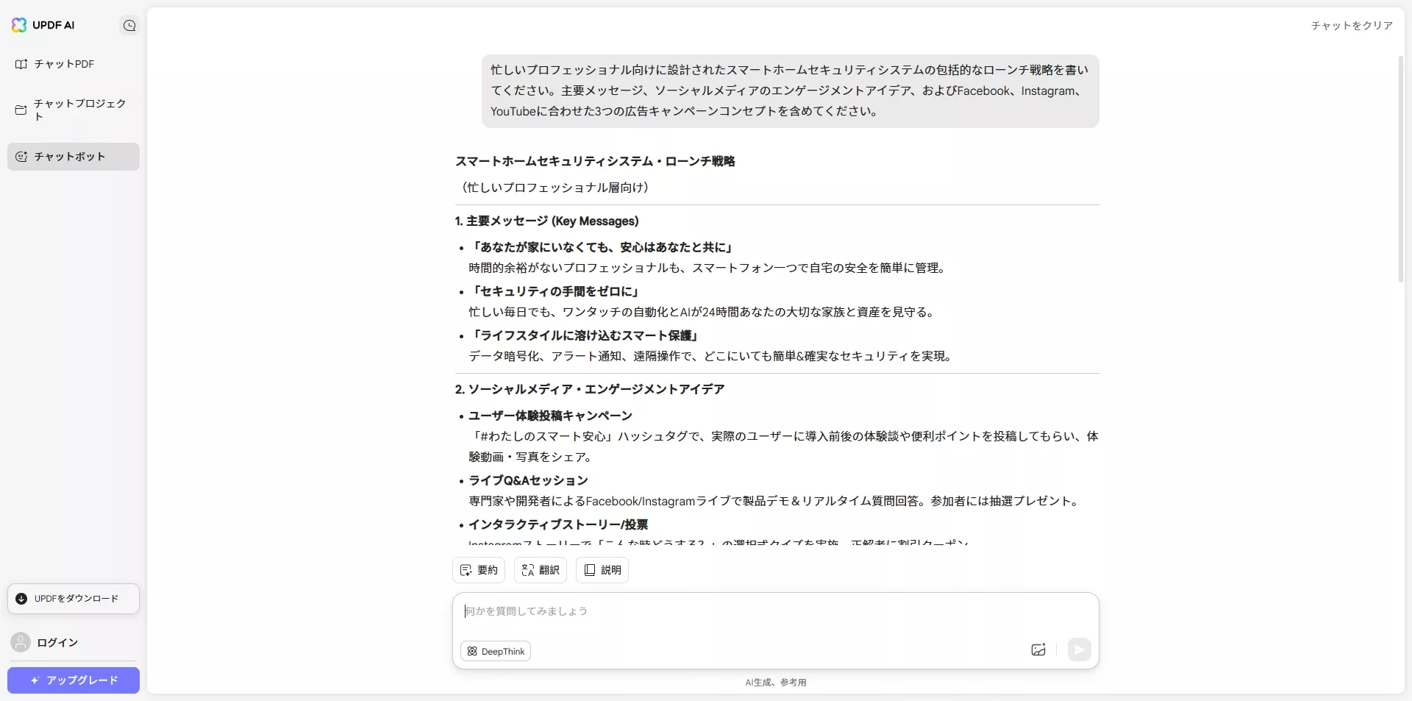1412x701 pixels.
Task: Click the user prompt message bubble
Action: tap(791, 90)
